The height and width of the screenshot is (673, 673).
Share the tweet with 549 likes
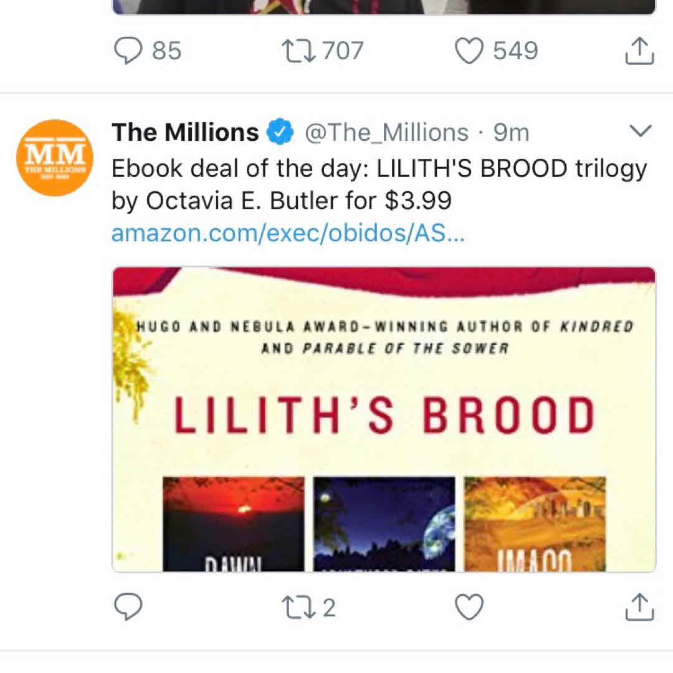point(639,51)
